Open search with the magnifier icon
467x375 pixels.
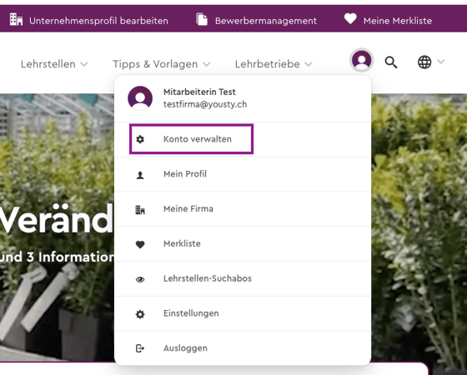click(x=391, y=62)
